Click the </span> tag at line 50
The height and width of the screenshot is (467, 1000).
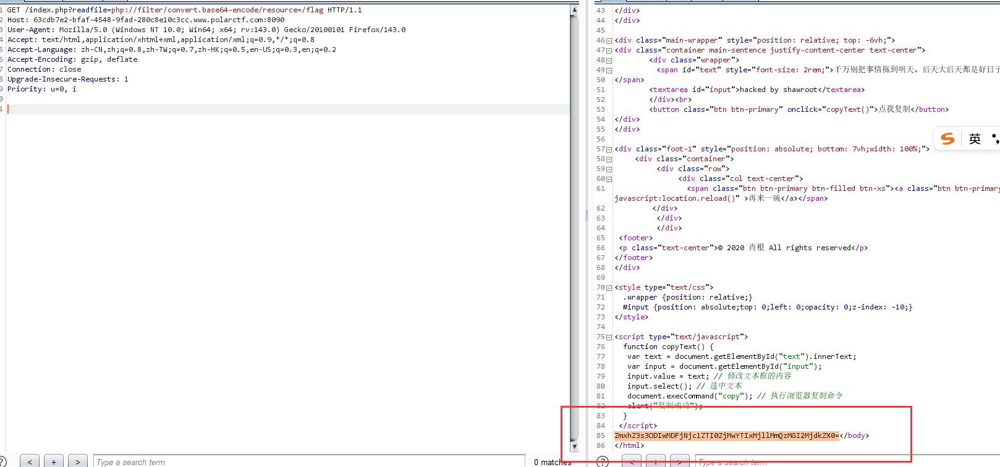[629, 80]
